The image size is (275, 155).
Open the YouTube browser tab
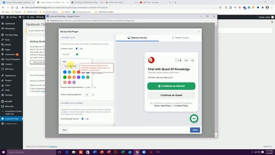[x=155, y=3]
